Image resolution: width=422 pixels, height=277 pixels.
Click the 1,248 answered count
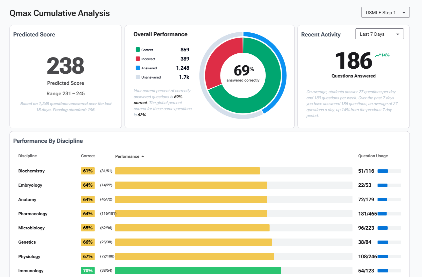coord(183,68)
